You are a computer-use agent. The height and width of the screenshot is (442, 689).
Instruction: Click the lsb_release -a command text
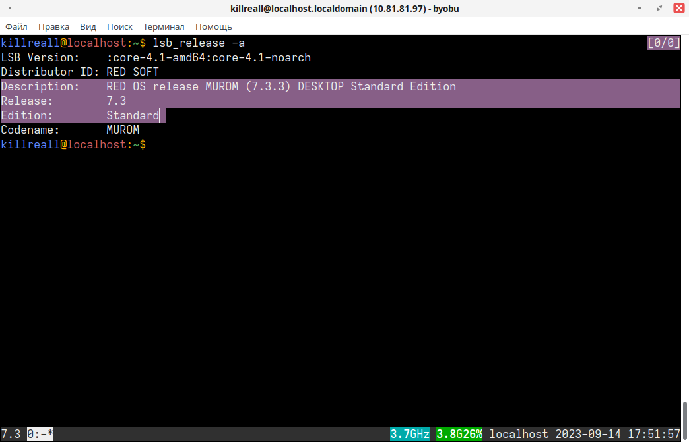[x=199, y=43]
